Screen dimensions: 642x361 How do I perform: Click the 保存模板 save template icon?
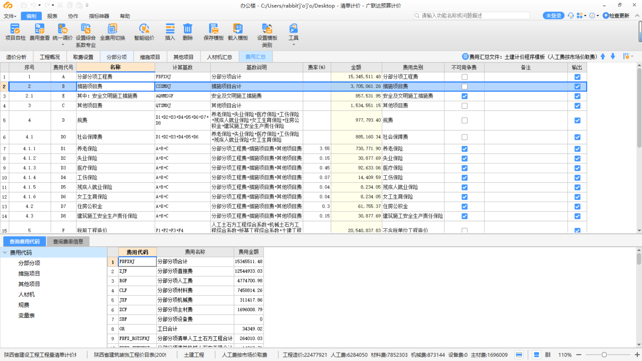tap(213, 32)
